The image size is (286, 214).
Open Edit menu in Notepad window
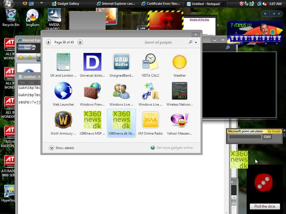click(x=31, y=82)
